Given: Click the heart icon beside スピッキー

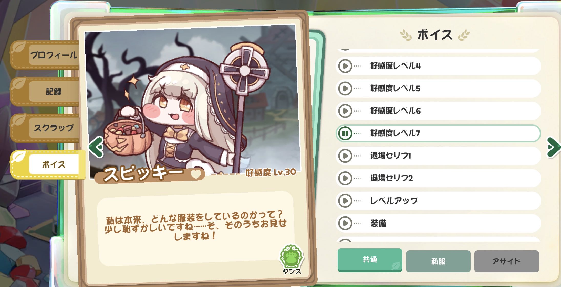Looking at the screenshot, I should tap(196, 174).
